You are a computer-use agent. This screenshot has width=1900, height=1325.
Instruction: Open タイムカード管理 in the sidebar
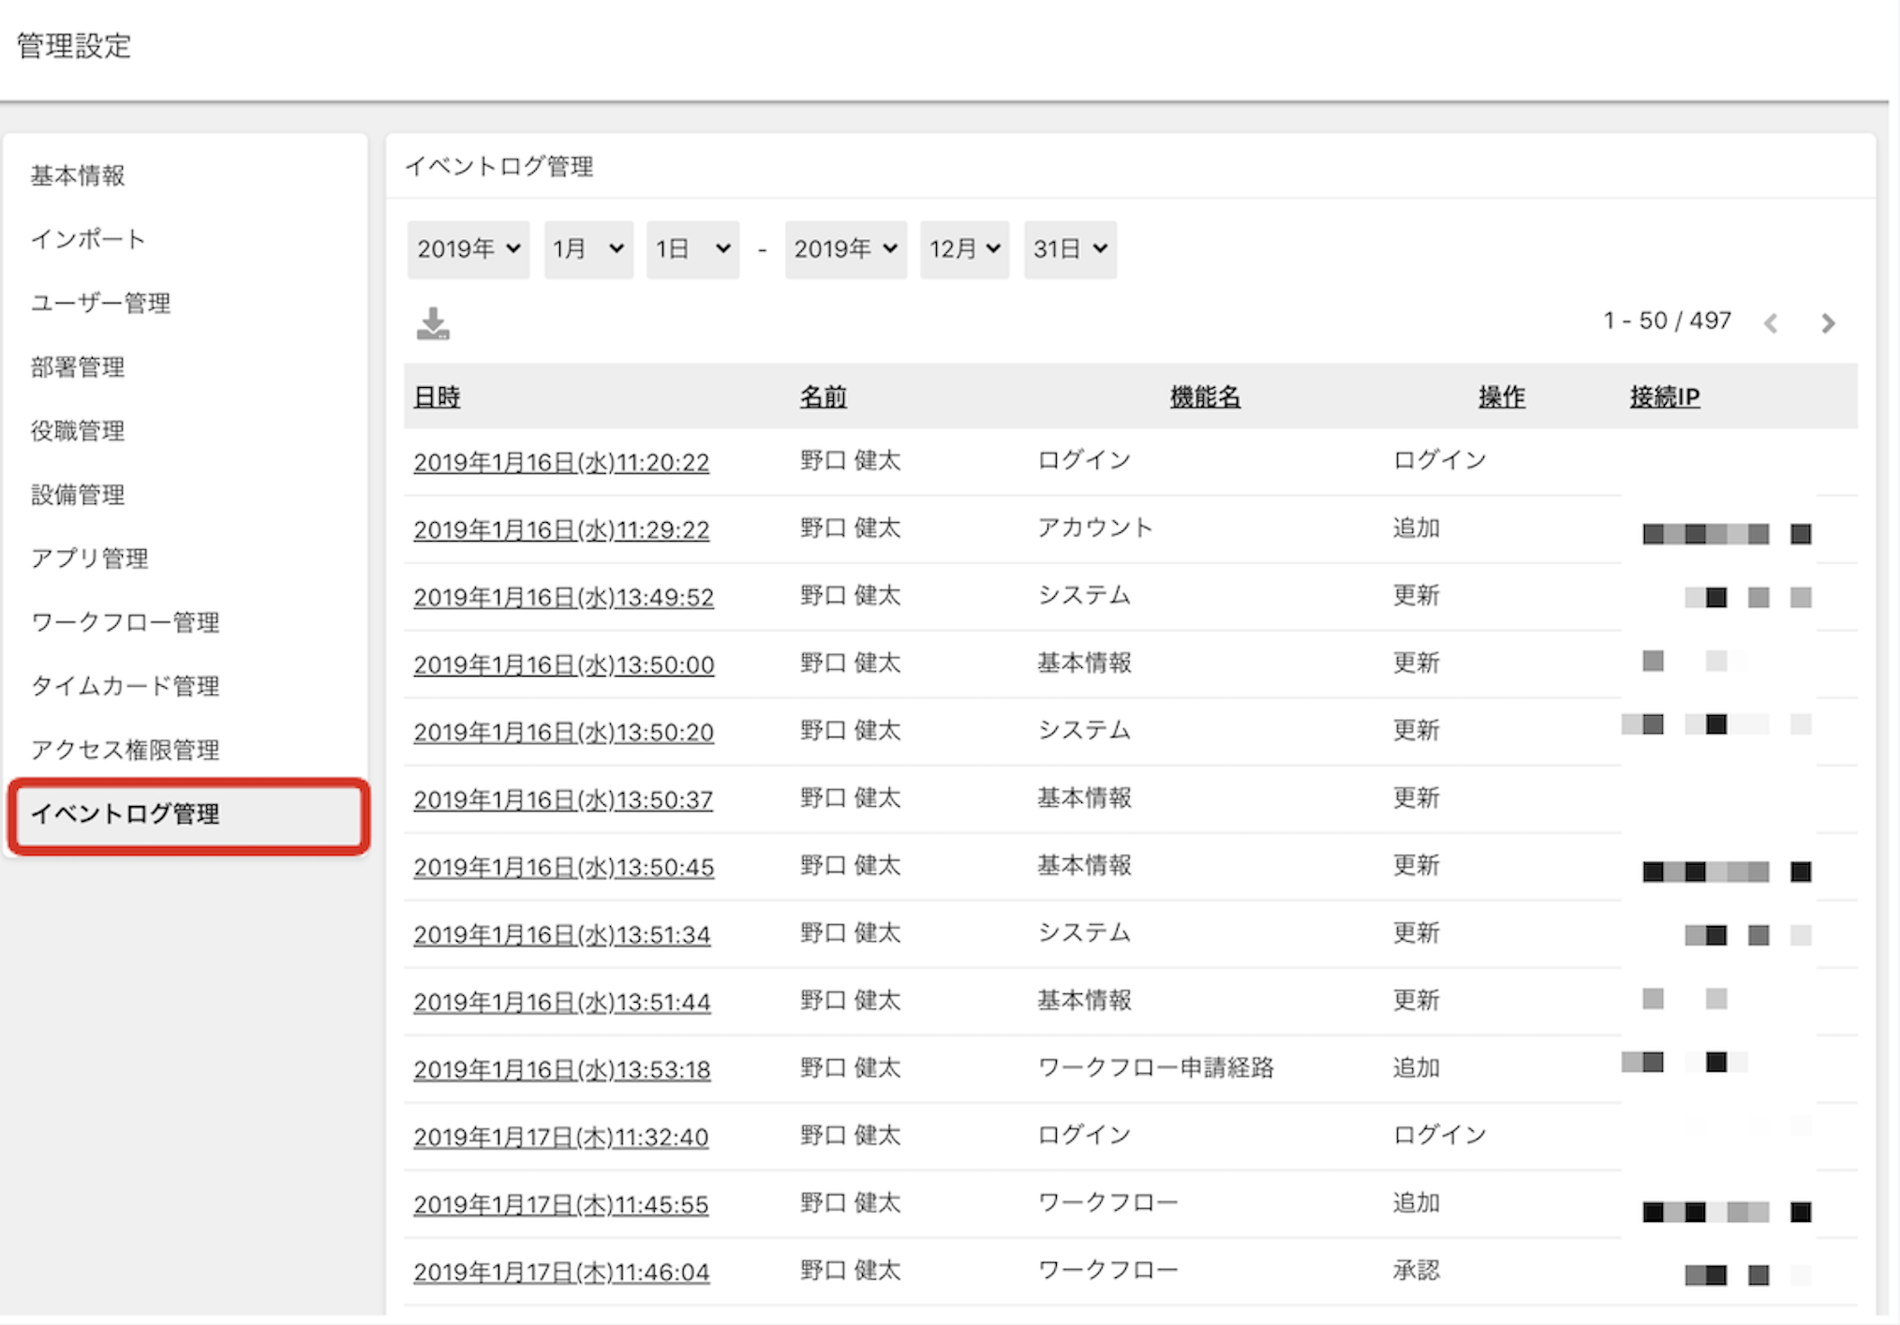point(125,685)
